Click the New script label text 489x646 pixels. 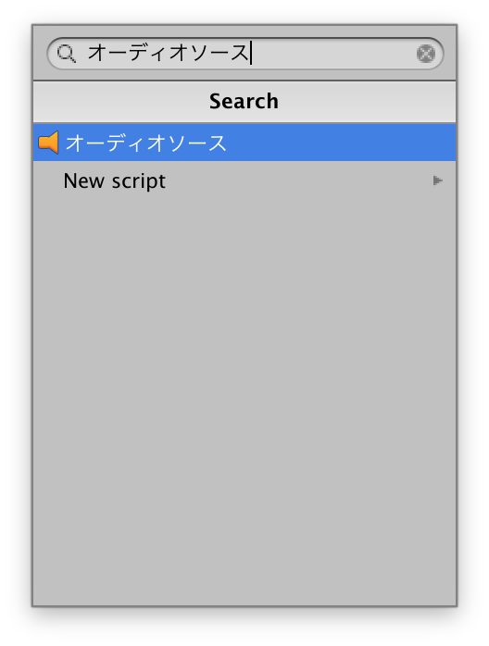click(115, 181)
